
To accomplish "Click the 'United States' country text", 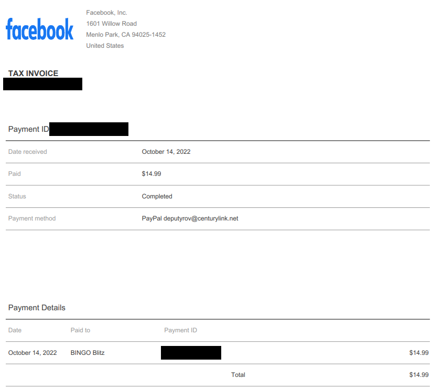I will click(105, 46).
